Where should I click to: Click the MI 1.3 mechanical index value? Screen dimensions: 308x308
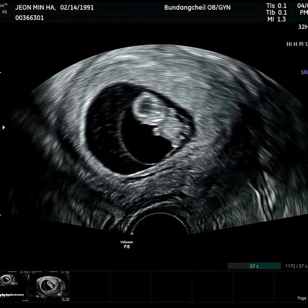pyautogui.click(x=276, y=19)
